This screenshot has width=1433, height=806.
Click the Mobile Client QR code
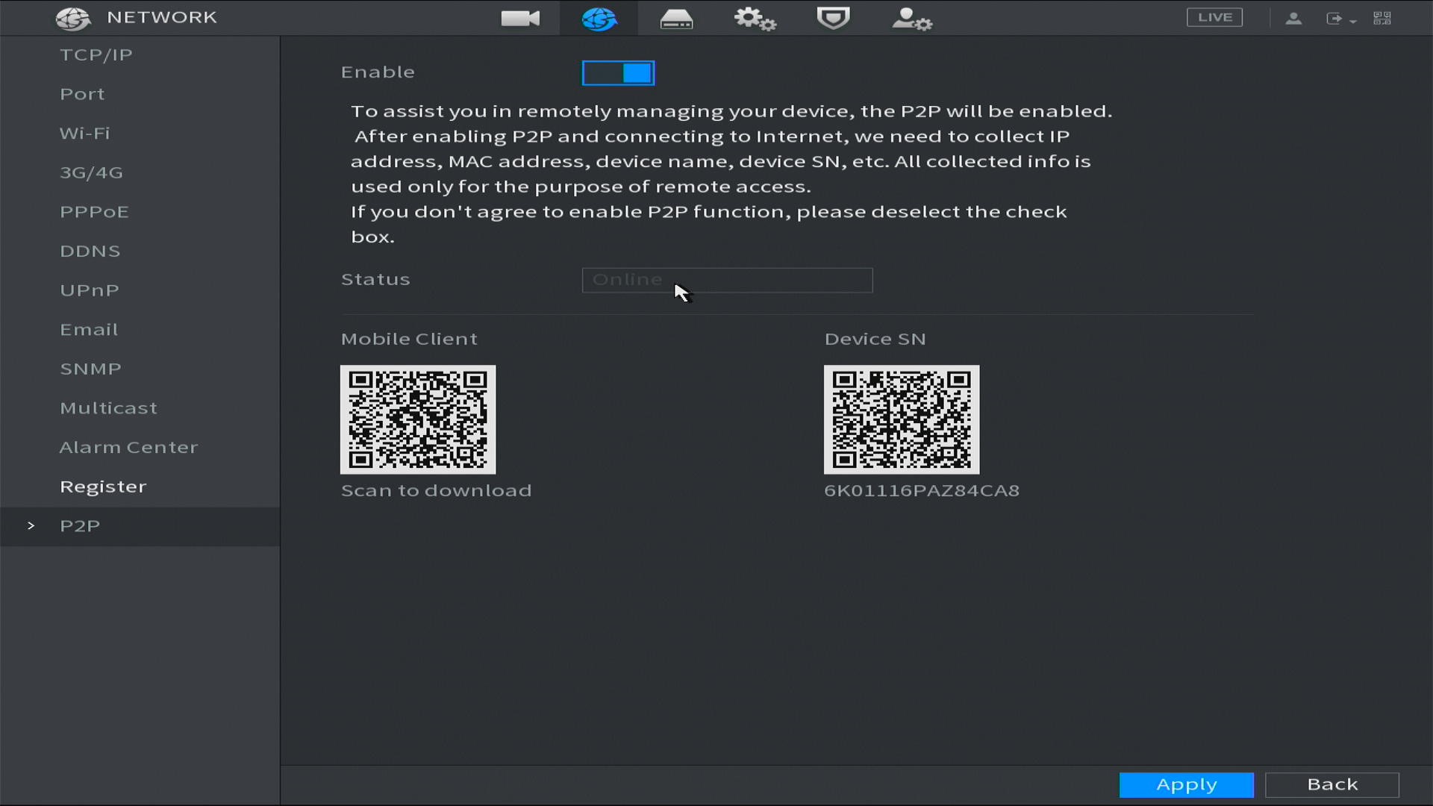(x=418, y=419)
